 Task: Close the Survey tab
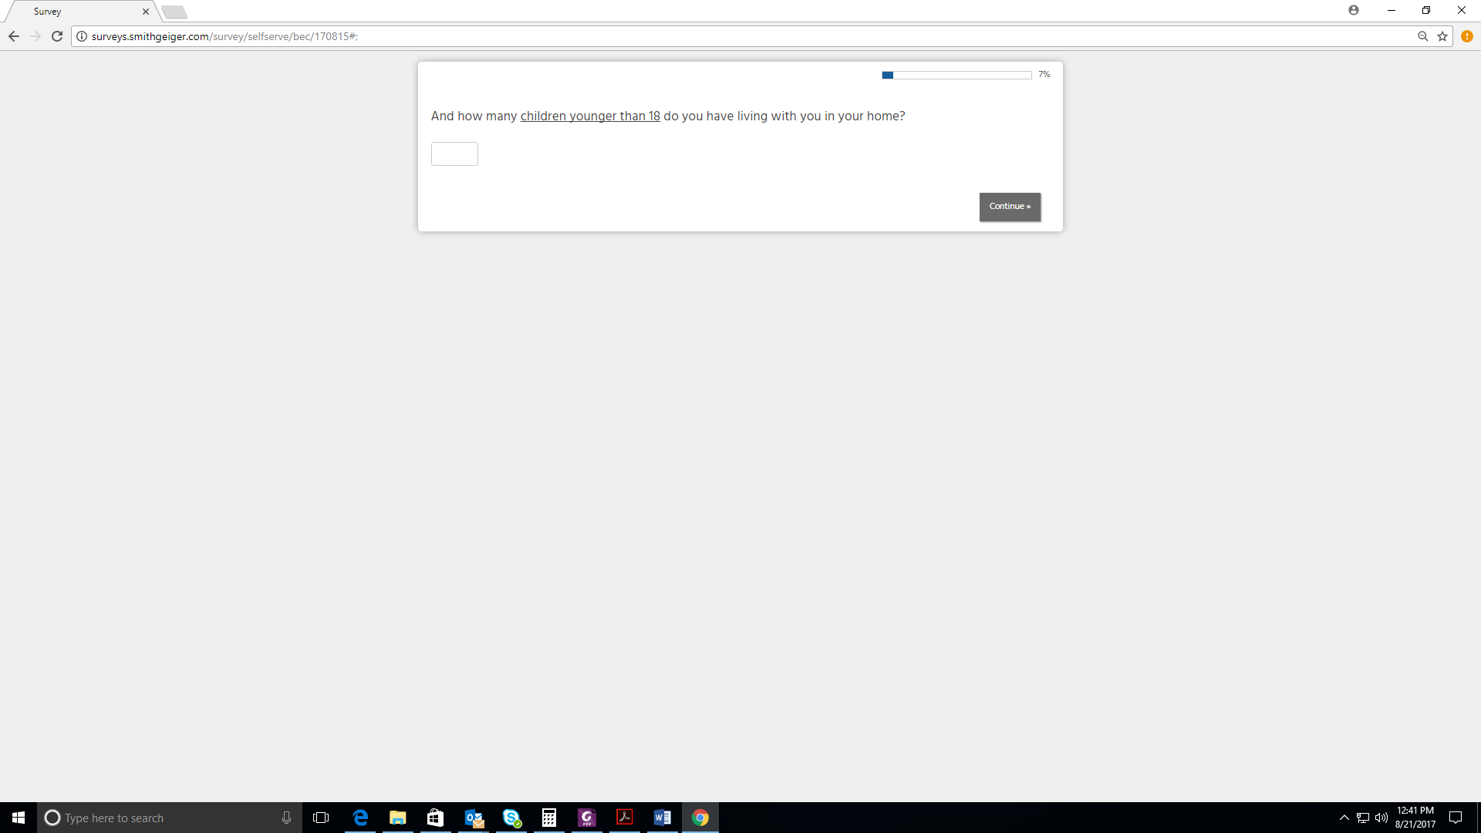(146, 12)
